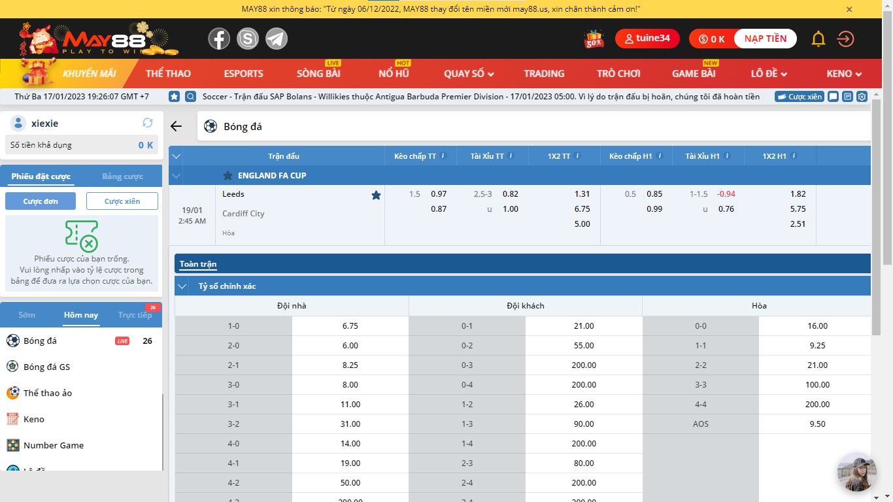Click the 50K gift box promotion icon

594,39
